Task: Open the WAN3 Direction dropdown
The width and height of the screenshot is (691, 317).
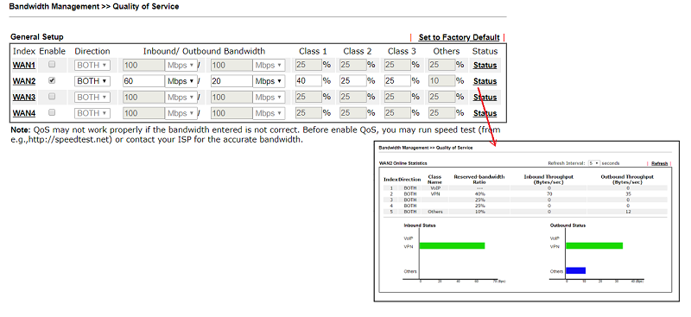Action: point(92,97)
